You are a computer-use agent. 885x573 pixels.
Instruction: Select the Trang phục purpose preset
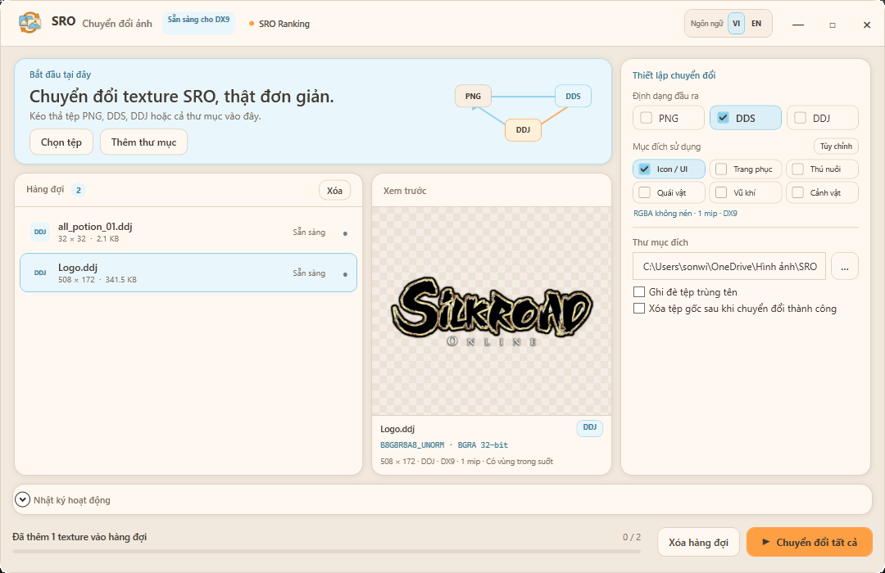[x=745, y=169]
